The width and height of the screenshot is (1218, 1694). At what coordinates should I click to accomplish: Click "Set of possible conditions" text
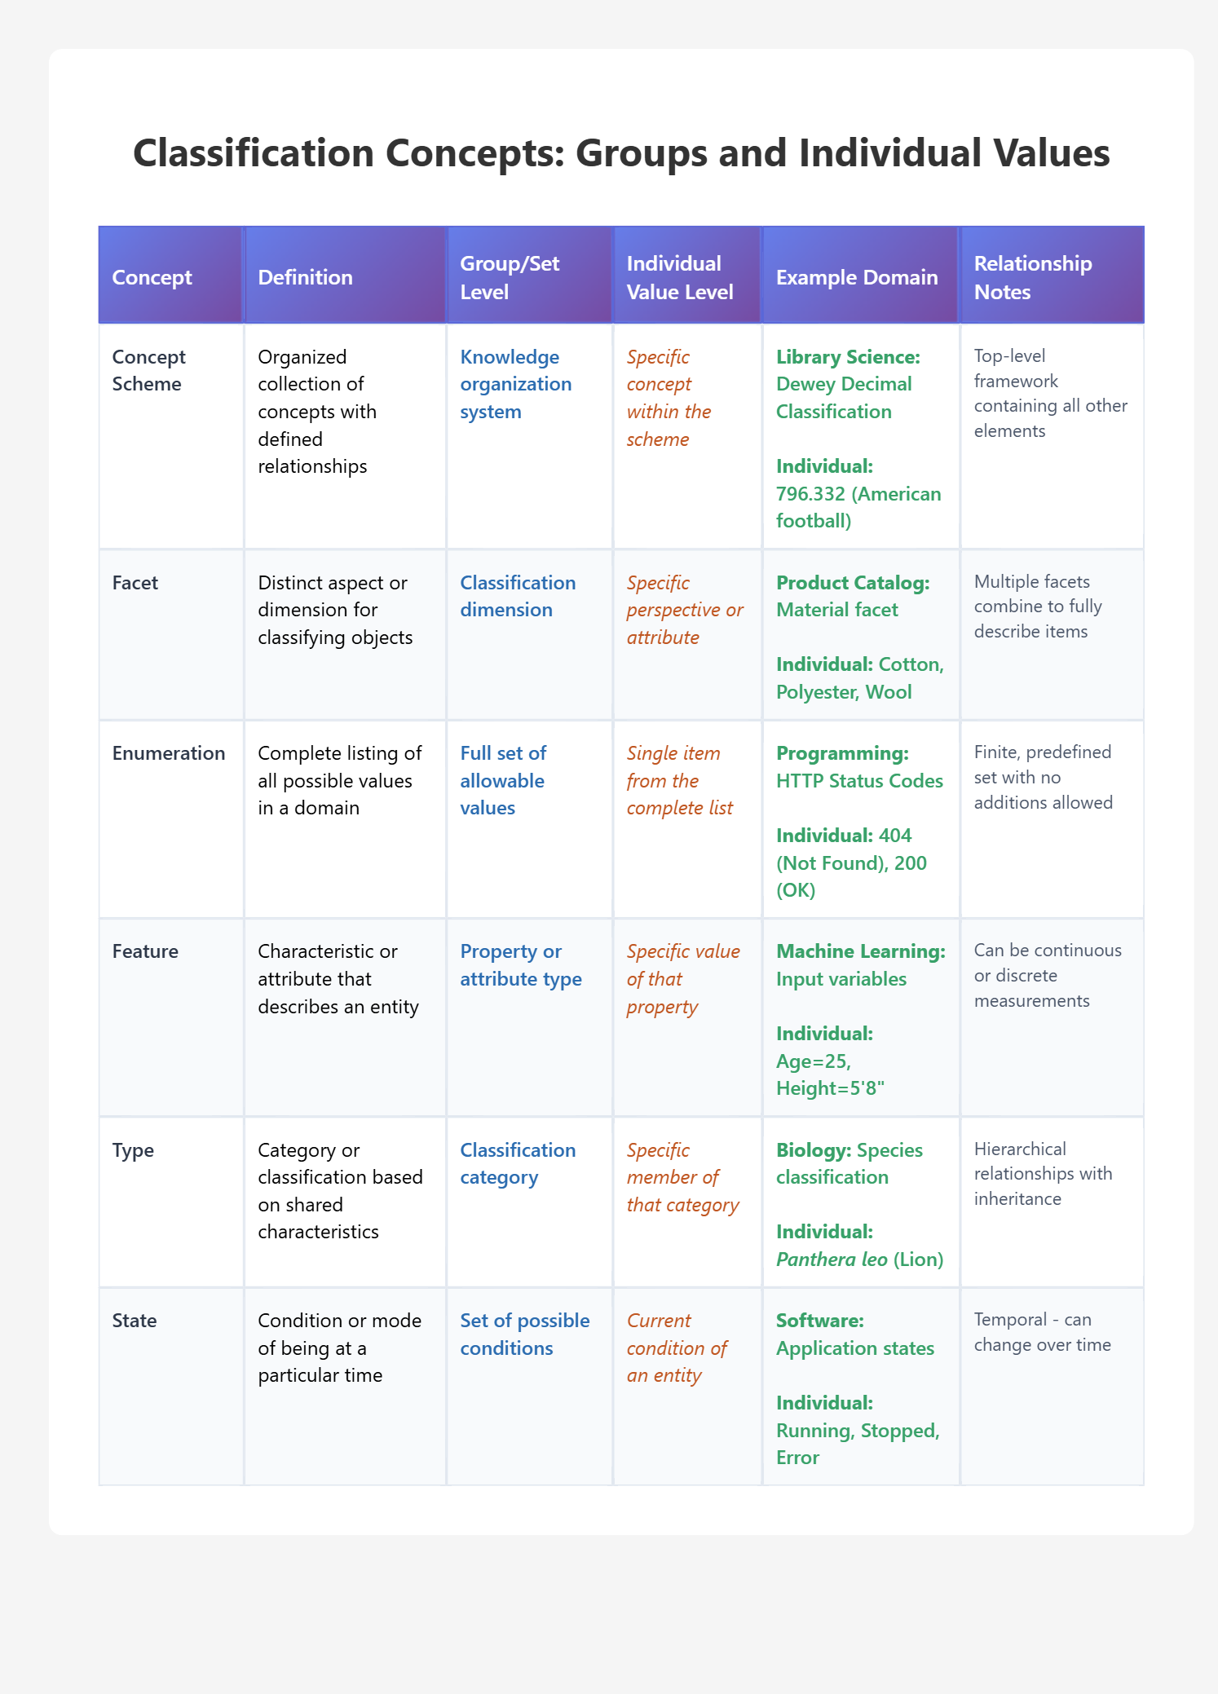click(x=524, y=1334)
